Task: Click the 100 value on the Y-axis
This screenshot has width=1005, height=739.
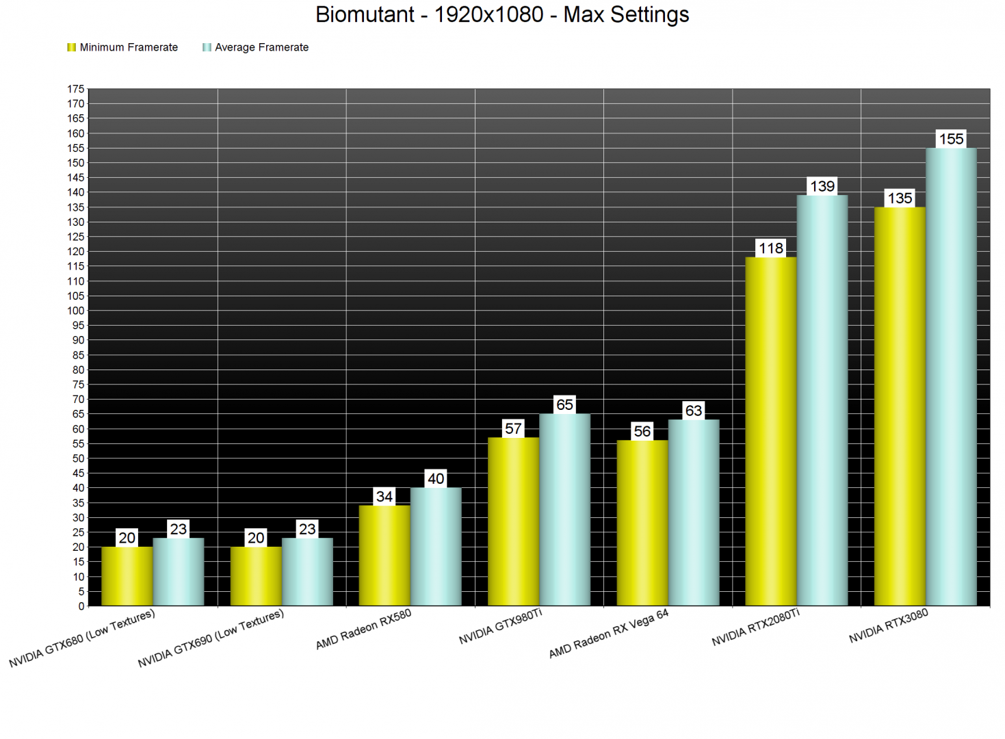Action: (x=76, y=311)
